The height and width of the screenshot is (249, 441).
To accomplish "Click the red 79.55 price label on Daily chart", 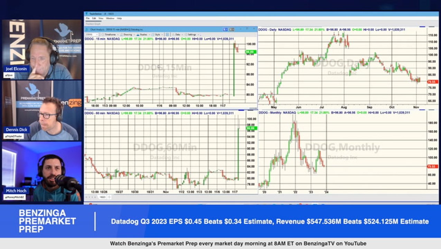I will click(x=432, y=82).
